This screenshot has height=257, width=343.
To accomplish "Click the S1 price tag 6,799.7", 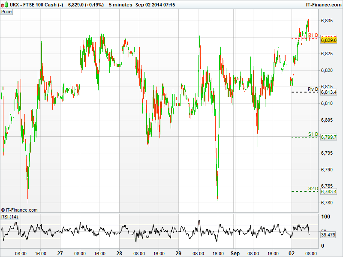I will point(328,137).
